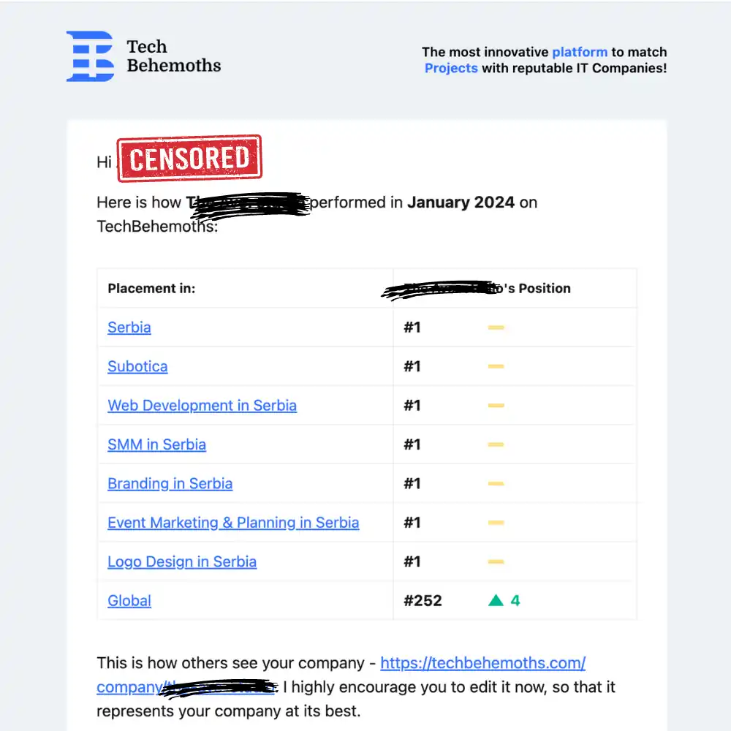The height and width of the screenshot is (731, 731).
Task: Click the yellow dash in SMM in Serbia row
Action: pos(496,444)
